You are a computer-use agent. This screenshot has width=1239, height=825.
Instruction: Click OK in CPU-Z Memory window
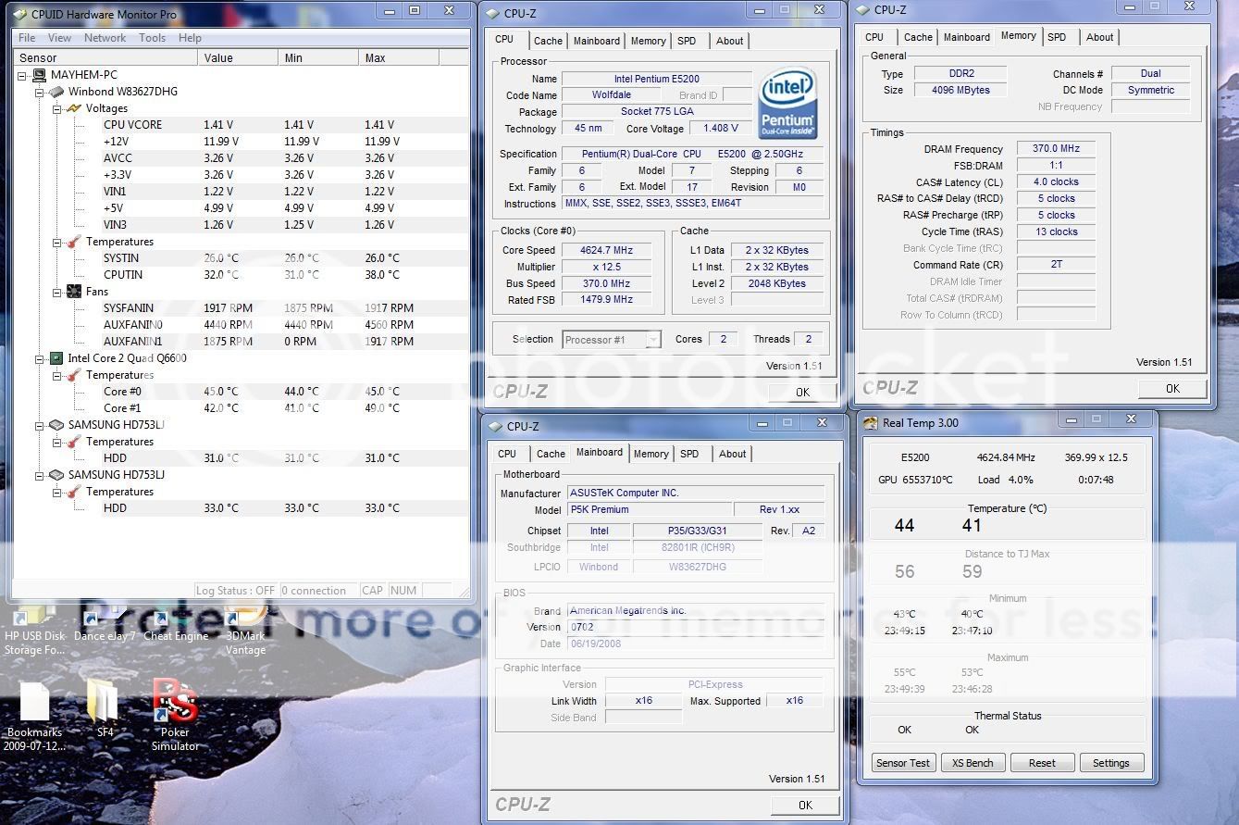point(1172,389)
